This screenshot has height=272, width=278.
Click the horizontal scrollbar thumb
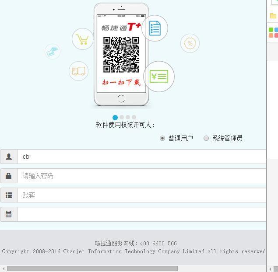[92, 269]
